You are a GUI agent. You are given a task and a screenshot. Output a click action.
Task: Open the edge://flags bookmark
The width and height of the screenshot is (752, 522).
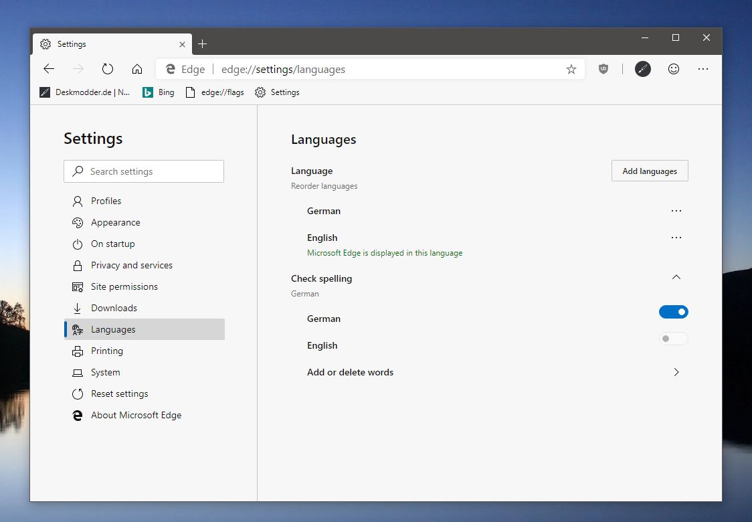pos(215,92)
